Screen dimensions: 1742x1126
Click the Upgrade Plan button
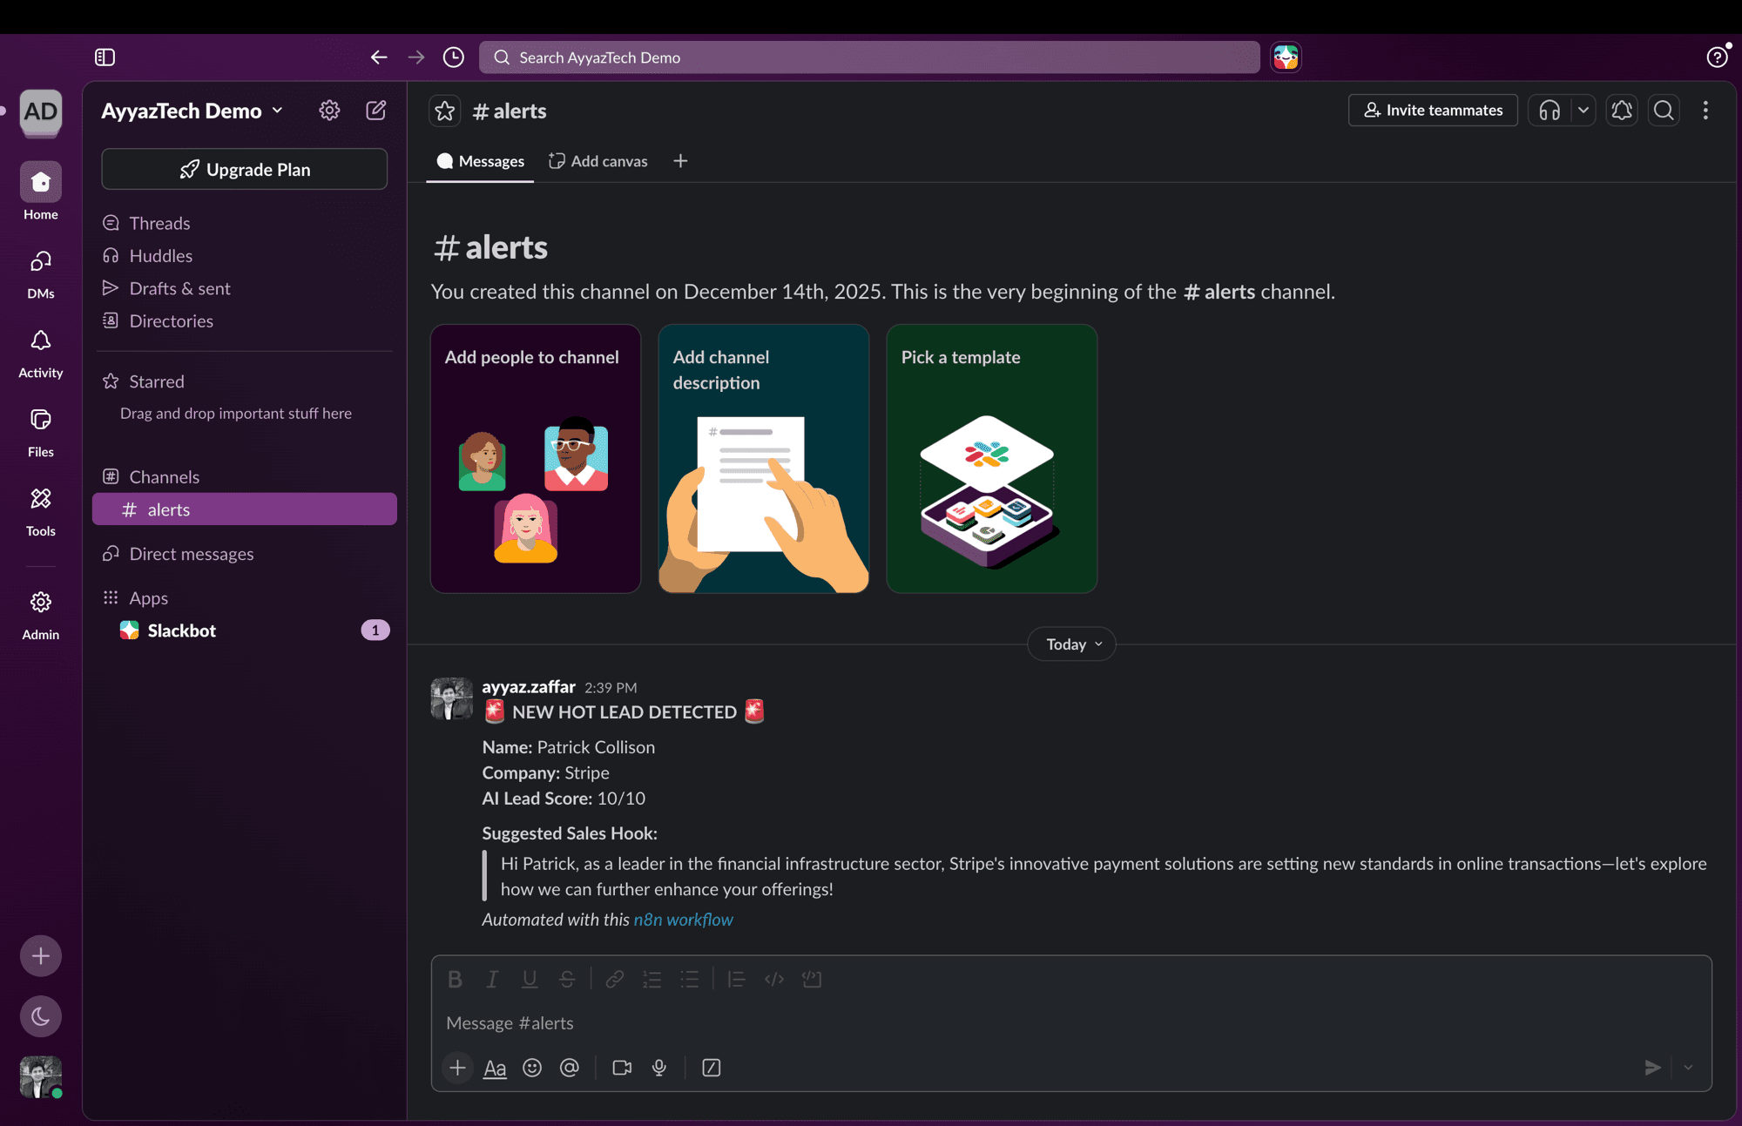pos(245,169)
